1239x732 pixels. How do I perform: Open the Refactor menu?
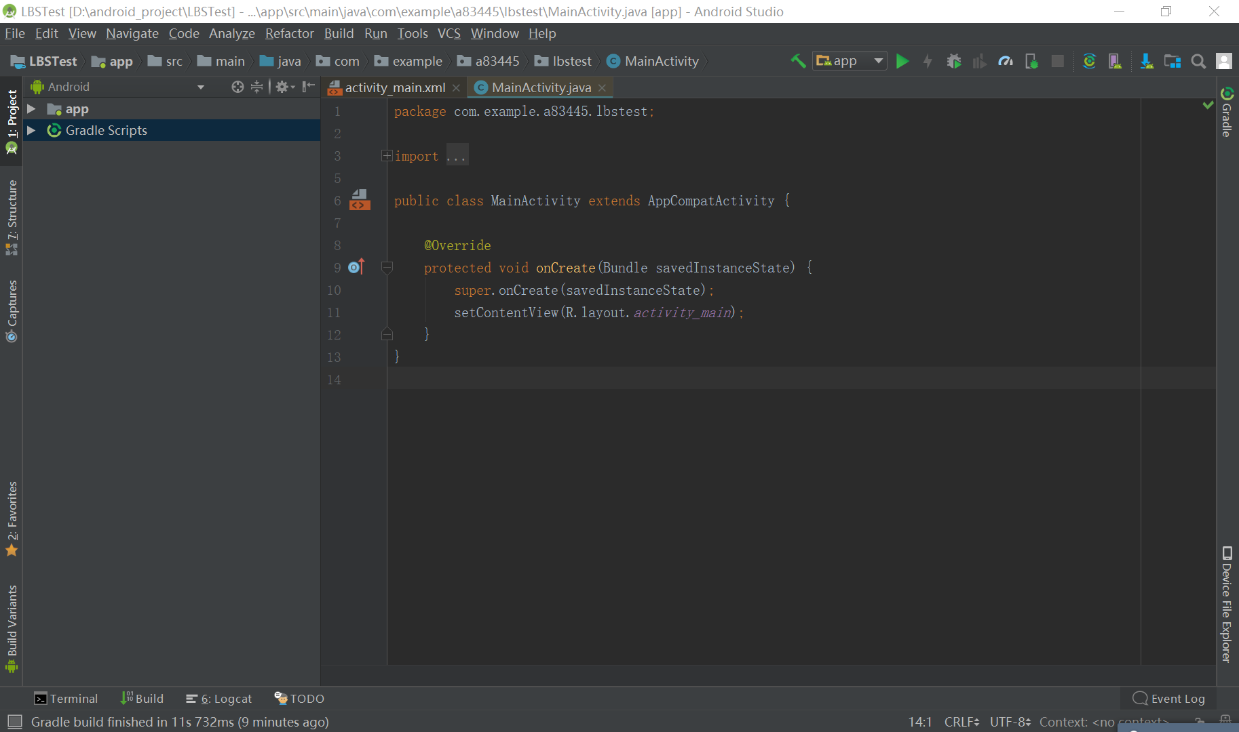pyautogui.click(x=290, y=33)
